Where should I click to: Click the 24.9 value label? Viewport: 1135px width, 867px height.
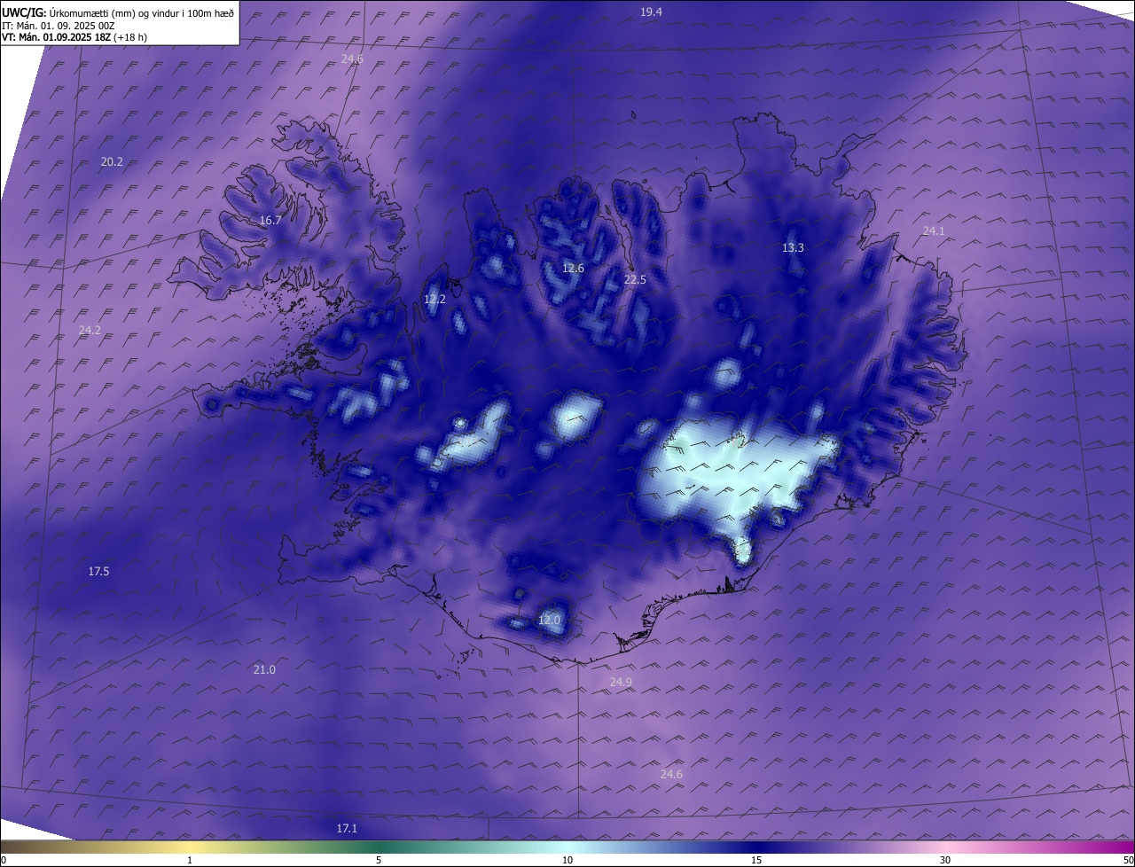621,683
